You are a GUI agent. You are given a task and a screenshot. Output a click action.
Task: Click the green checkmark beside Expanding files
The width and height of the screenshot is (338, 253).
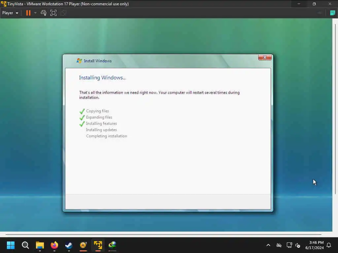[82, 118]
